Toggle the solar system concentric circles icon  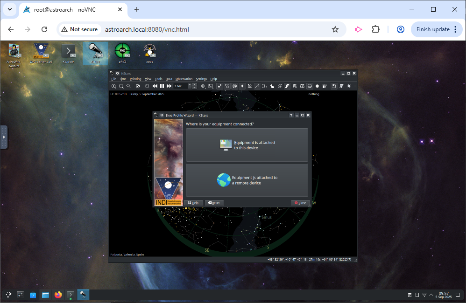coord(234,86)
